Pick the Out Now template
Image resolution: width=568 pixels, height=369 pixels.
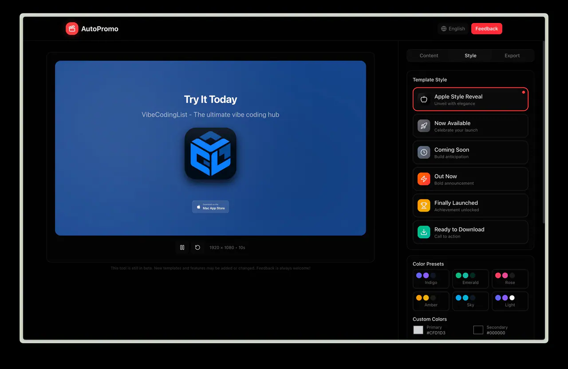[x=470, y=179]
